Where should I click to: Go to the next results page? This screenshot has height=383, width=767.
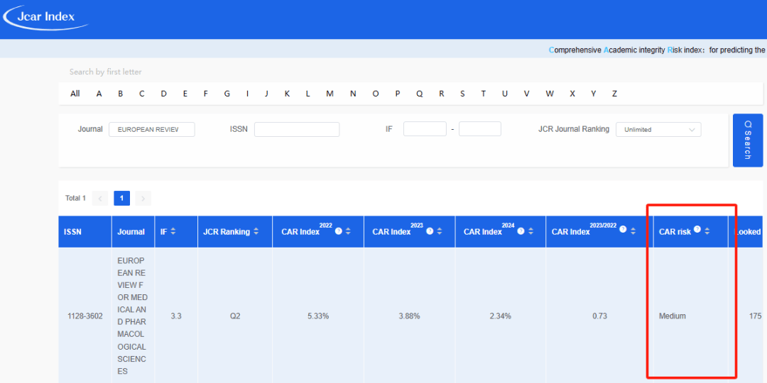coord(143,199)
